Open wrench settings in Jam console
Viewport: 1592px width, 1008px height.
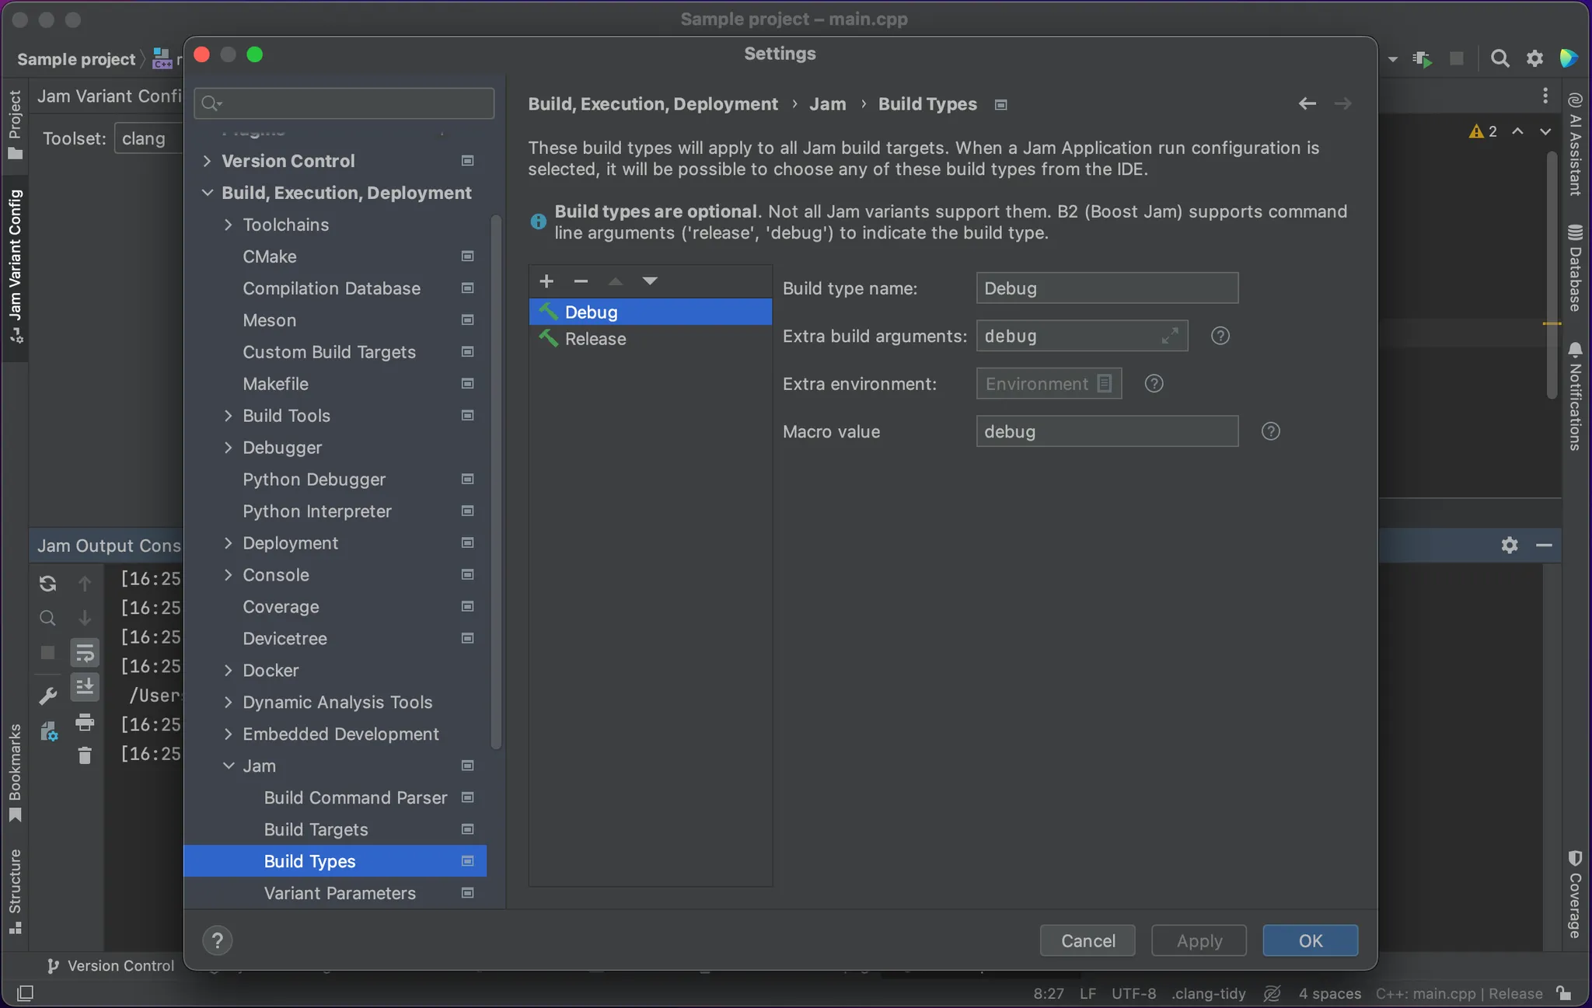coord(47,696)
